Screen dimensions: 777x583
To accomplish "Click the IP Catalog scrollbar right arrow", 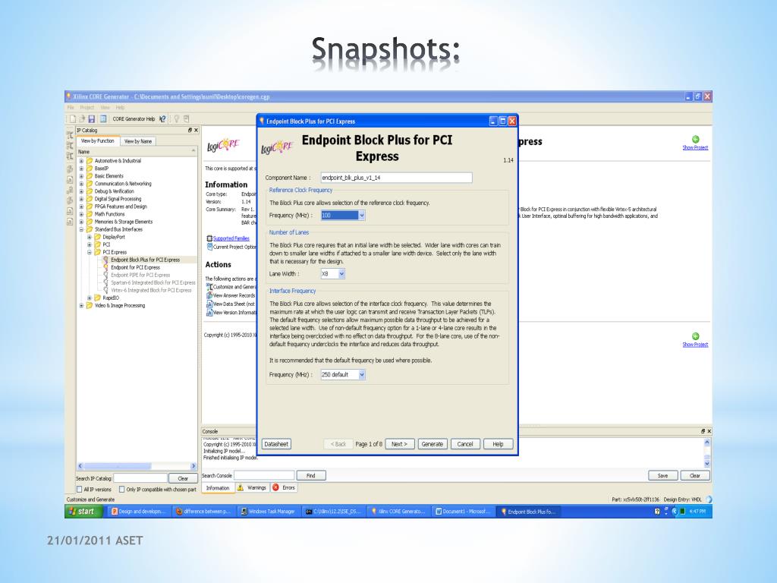I will pos(193,467).
